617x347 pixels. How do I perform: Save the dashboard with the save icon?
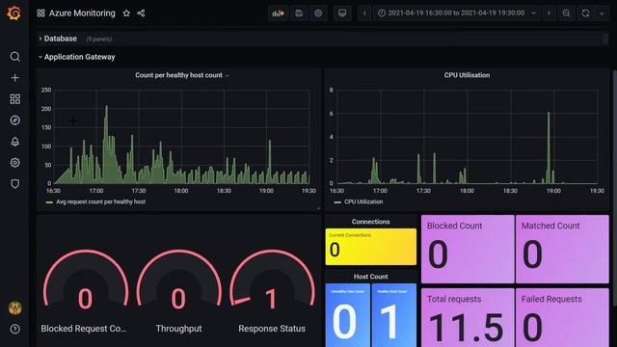click(299, 13)
